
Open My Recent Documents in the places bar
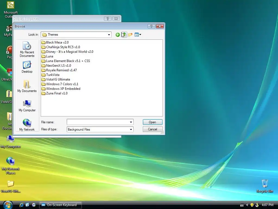[27, 49]
